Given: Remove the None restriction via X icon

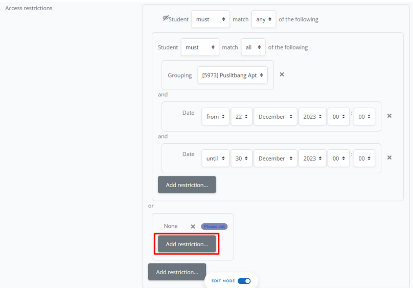Looking at the screenshot, I should [x=193, y=226].
